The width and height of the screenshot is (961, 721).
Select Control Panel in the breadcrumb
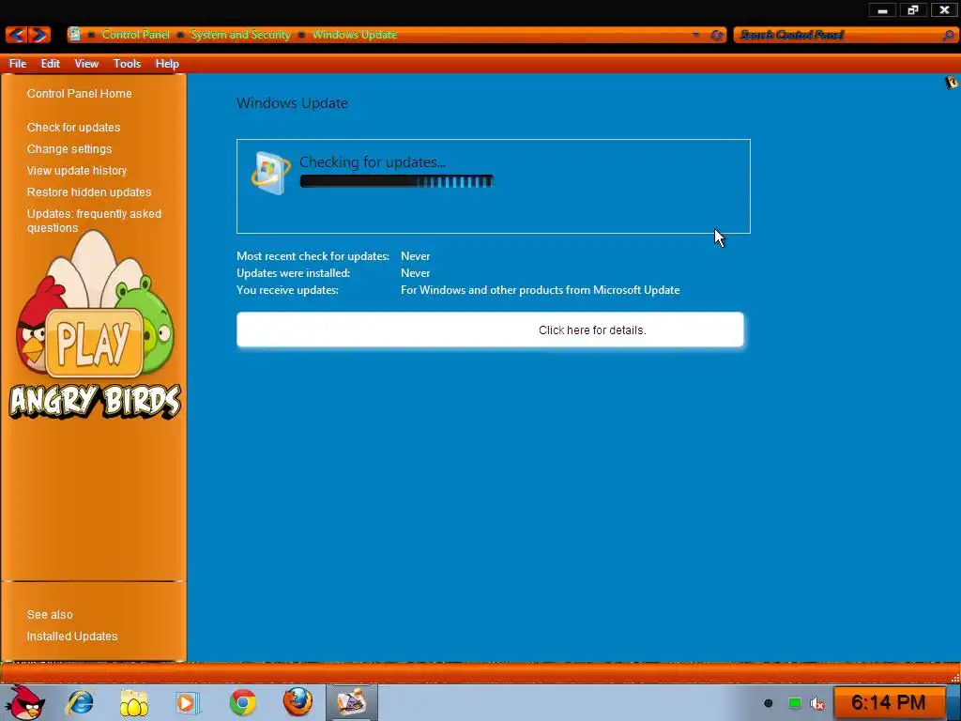(135, 35)
